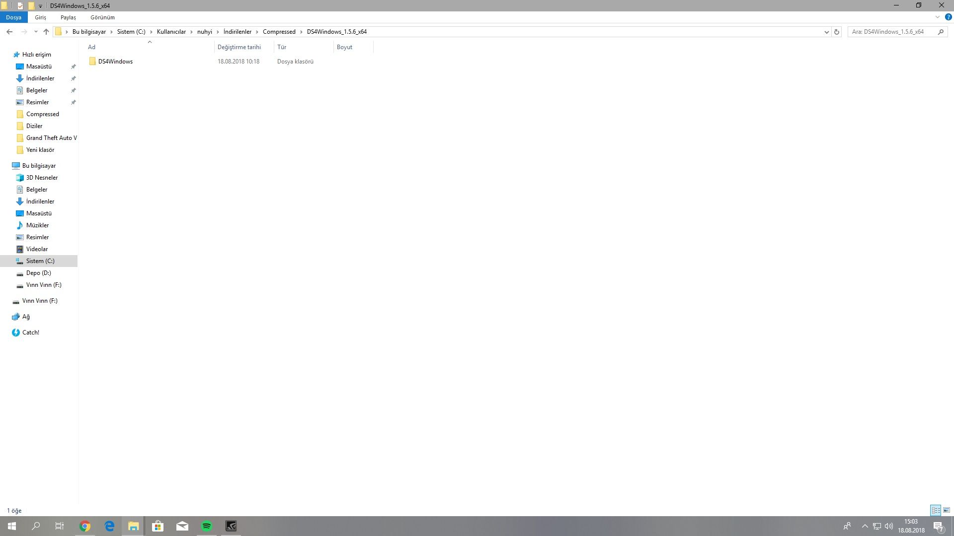Click the Up one level arrow
Image resolution: width=954 pixels, height=536 pixels.
click(46, 32)
